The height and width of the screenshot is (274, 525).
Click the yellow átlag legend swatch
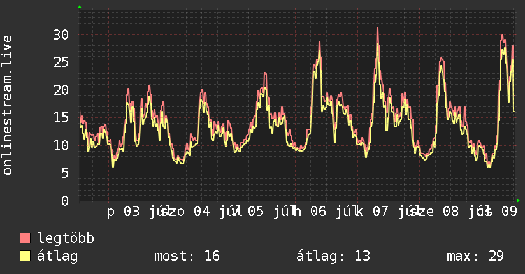tap(25, 256)
